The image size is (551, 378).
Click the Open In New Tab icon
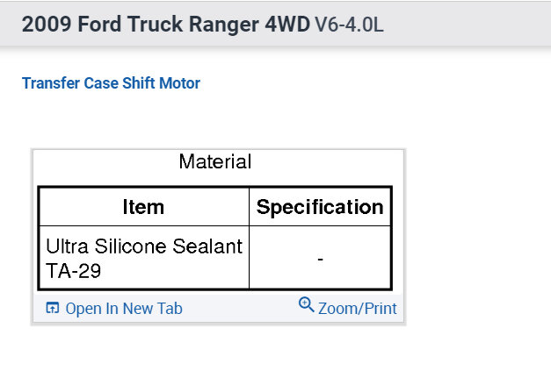click(x=52, y=309)
